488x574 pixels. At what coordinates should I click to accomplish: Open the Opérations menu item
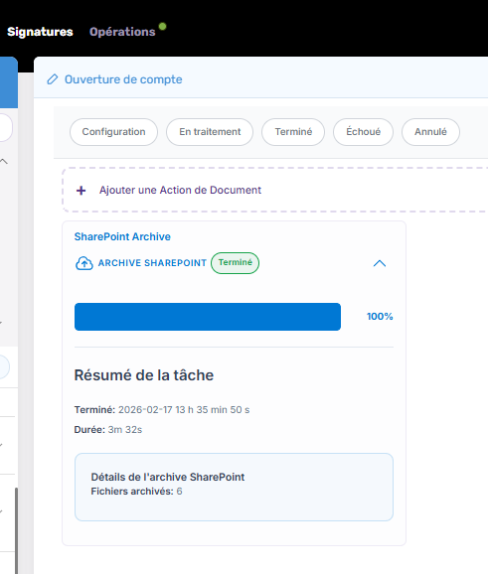click(122, 32)
